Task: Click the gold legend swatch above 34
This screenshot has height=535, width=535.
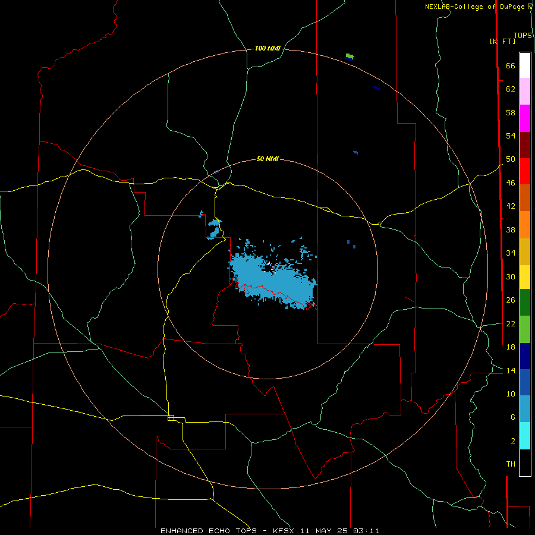Action: click(x=525, y=251)
